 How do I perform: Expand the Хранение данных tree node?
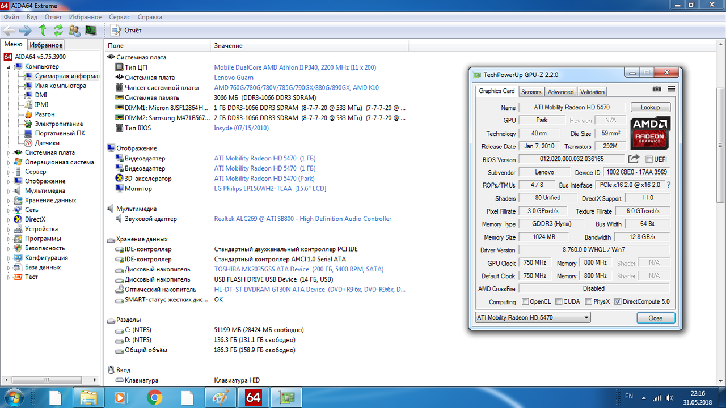(9, 201)
